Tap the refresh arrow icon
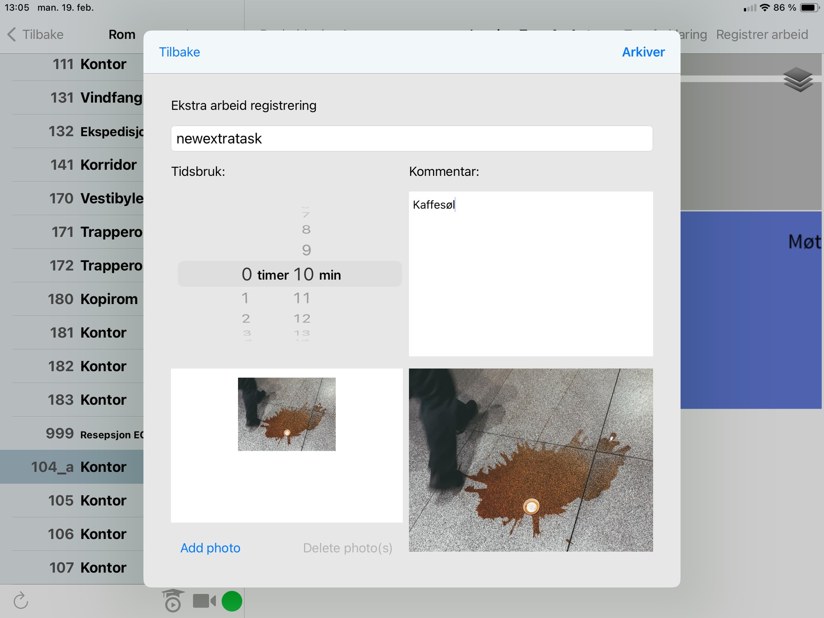 pos(21,601)
